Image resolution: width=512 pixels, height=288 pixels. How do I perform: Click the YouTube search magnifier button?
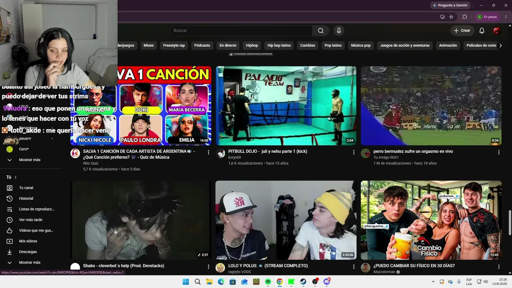click(x=321, y=31)
